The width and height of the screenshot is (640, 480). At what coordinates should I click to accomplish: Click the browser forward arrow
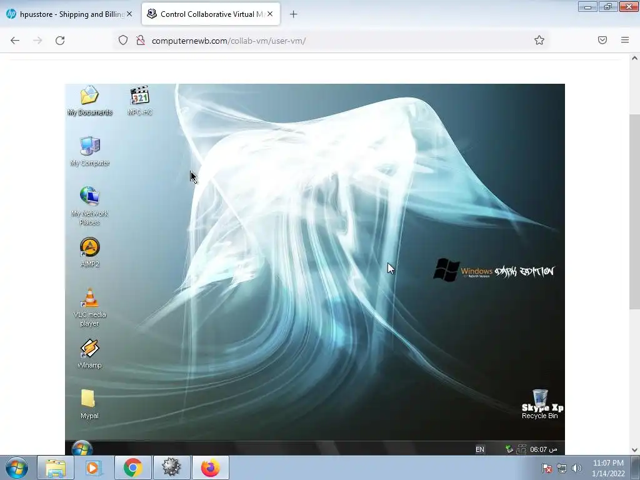point(37,41)
